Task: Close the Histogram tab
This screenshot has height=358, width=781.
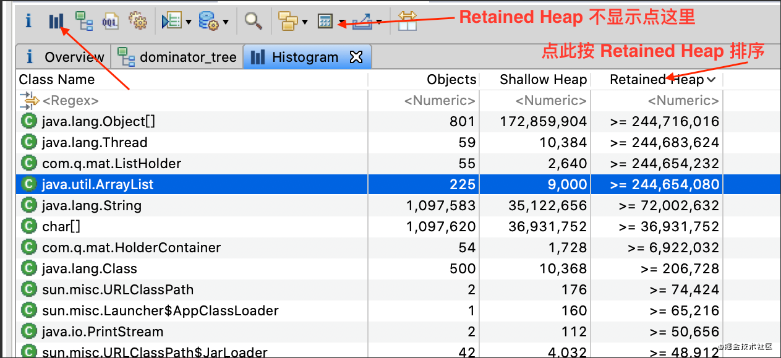Action: [x=356, y=58]
